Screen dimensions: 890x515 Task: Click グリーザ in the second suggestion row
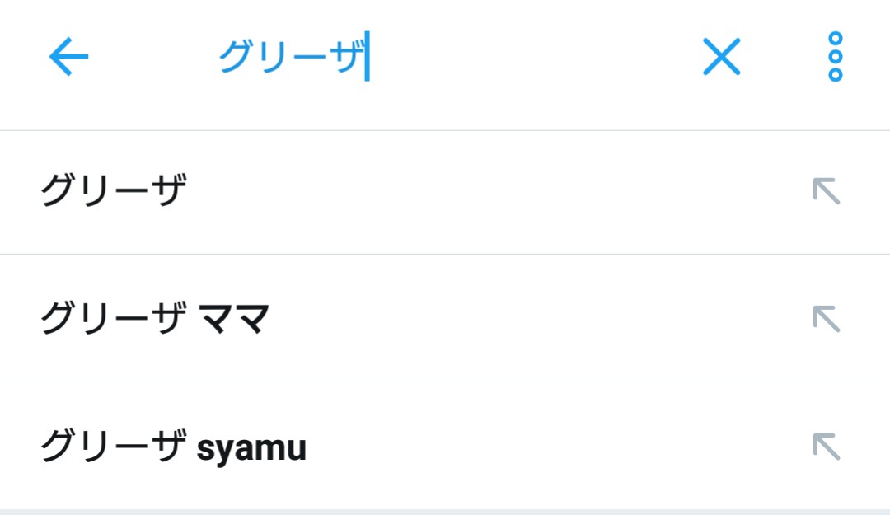click(112, 319)
